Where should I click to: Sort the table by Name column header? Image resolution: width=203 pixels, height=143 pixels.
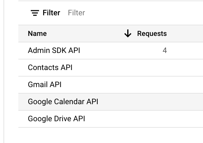[37, 34]
